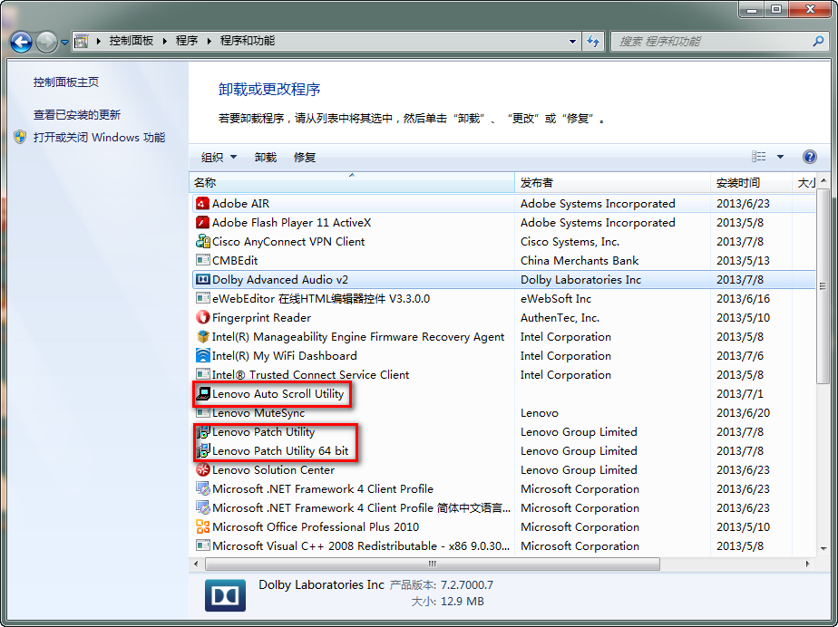Sort by the 发布者 column header

click(612, 183)
